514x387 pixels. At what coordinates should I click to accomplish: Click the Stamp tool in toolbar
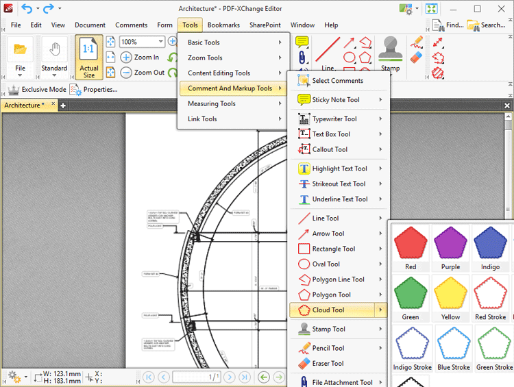pos(391,54)
